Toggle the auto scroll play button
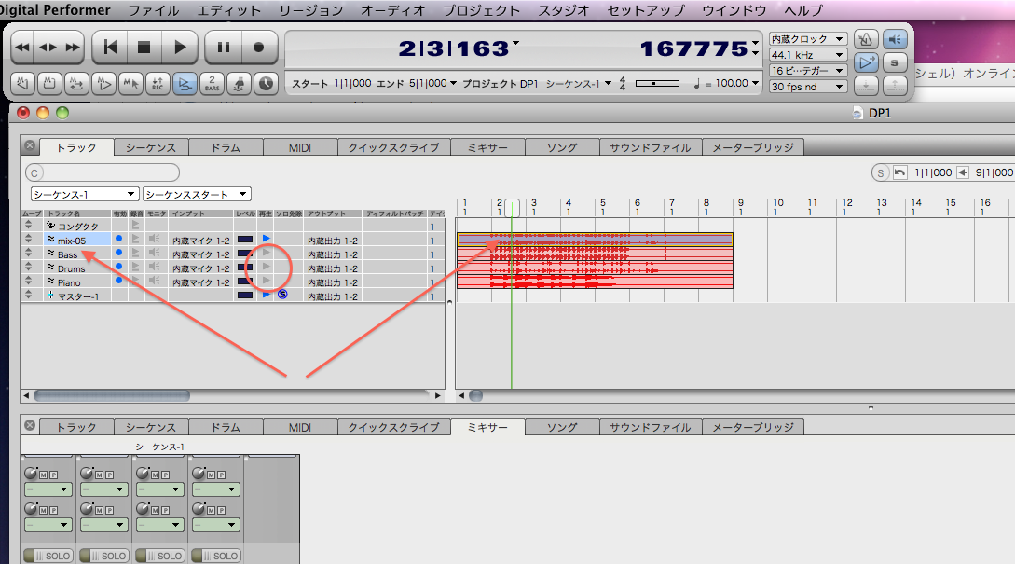 (x=866, y=62)
